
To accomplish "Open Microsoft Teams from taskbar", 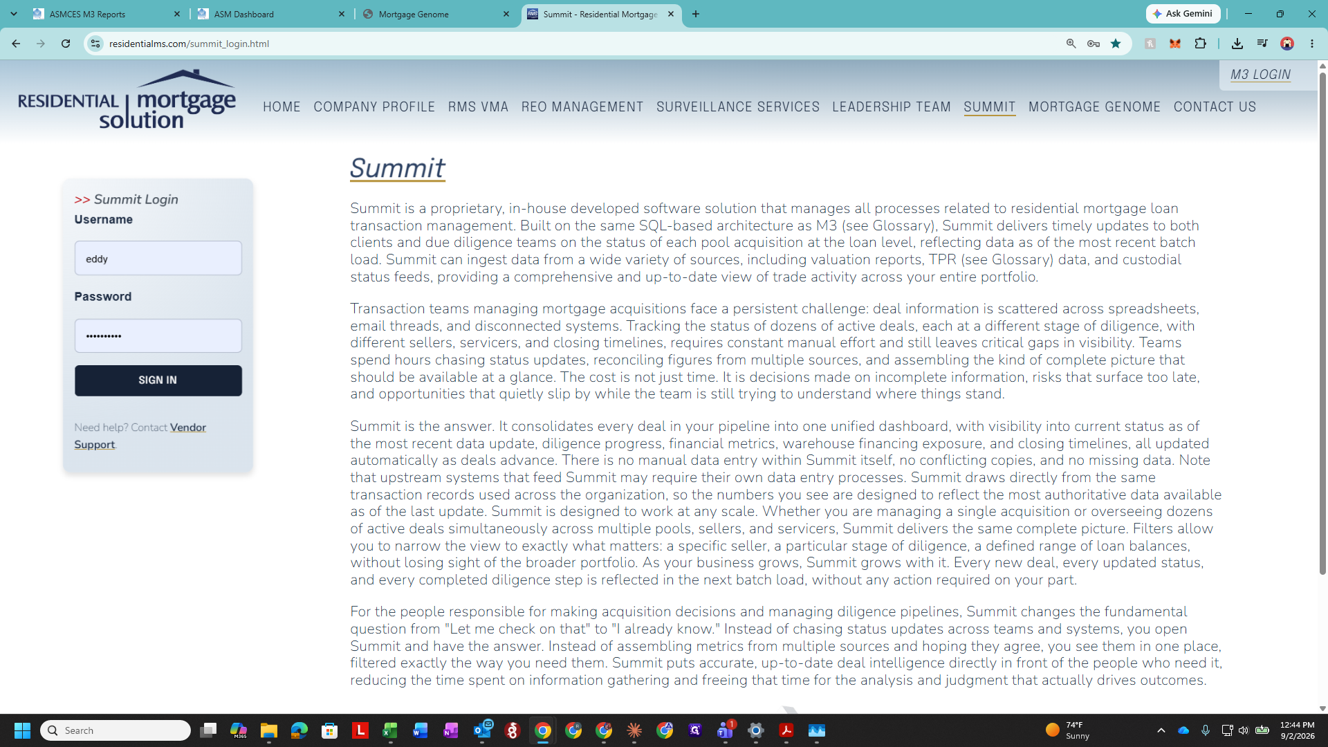I will (x=726, y=730).
